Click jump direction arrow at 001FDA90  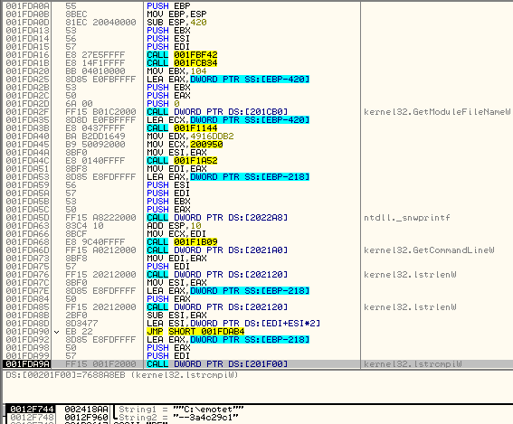click(57, 332)
